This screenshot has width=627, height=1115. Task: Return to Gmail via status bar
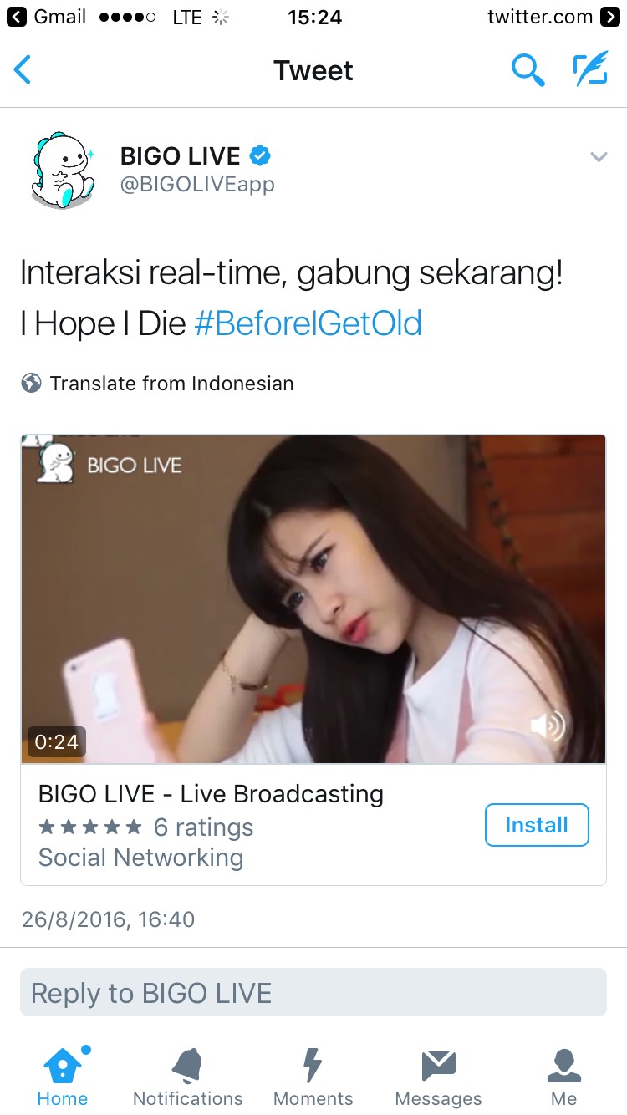click(47, 17)
